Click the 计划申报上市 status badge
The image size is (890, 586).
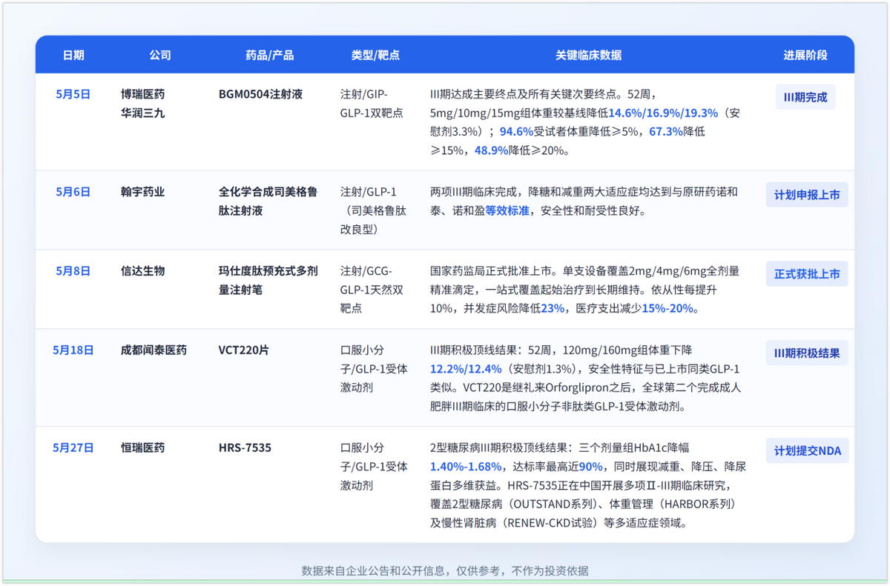(807, 195)
